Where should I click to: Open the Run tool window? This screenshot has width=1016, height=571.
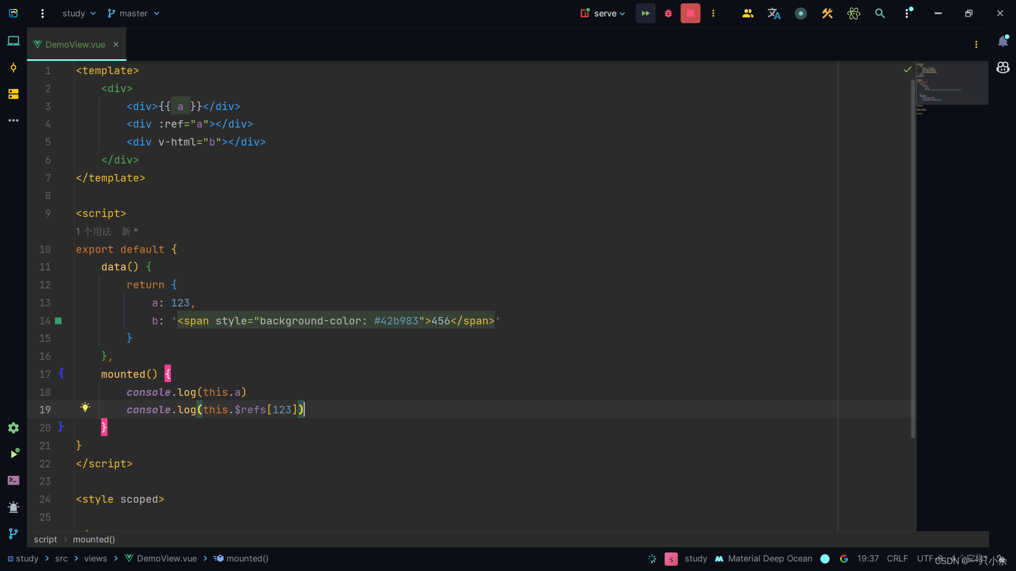[x=14, y=454]
